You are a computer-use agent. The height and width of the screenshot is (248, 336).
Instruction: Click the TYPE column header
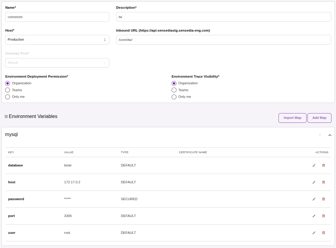pyautogui.click(x=125, y=152)
